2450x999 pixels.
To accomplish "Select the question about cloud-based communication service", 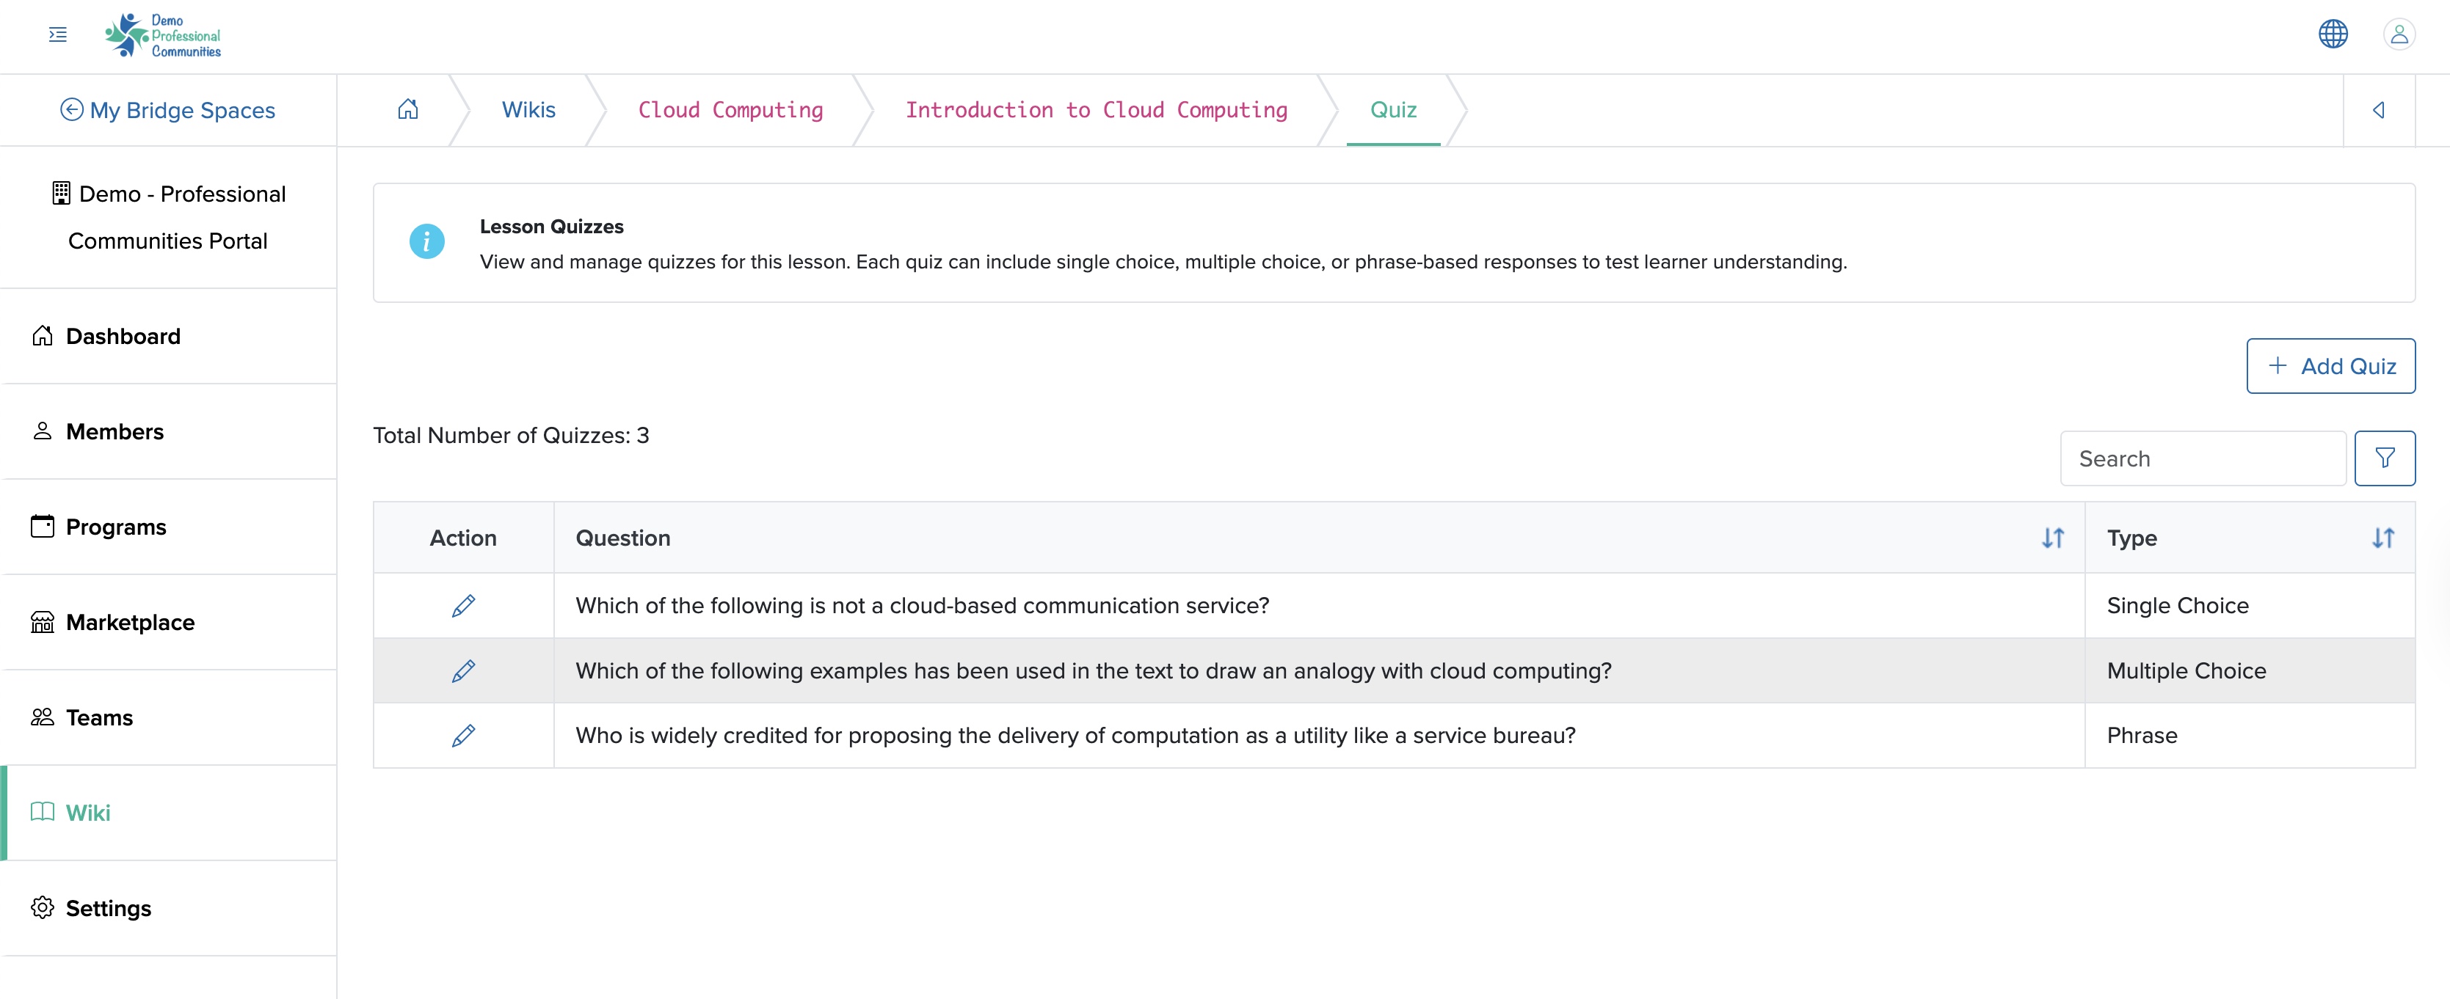I will (x=922, y=605).
